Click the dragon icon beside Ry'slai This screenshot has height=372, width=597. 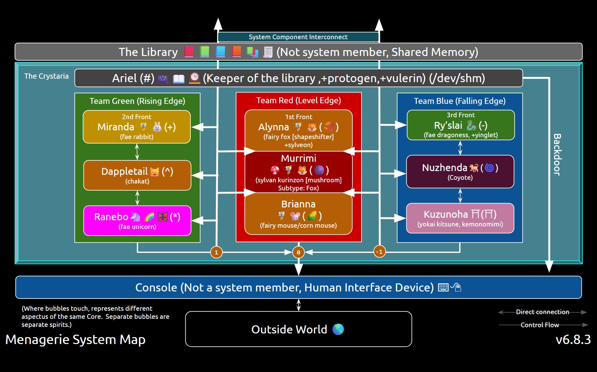click(471, 125)
